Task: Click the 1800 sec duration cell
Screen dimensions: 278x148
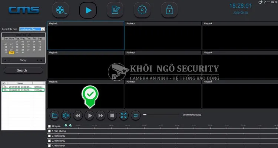Action: pyautogui.click(x=38, y=87)
